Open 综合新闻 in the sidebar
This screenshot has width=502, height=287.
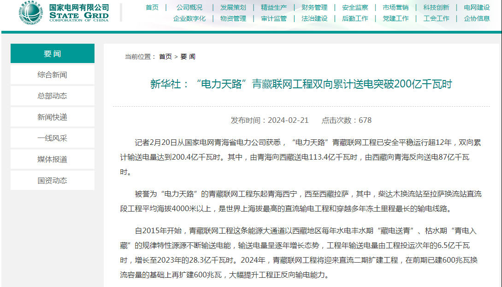coord(53,75)
